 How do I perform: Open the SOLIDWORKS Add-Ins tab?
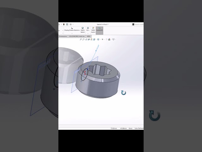point(77,36)
